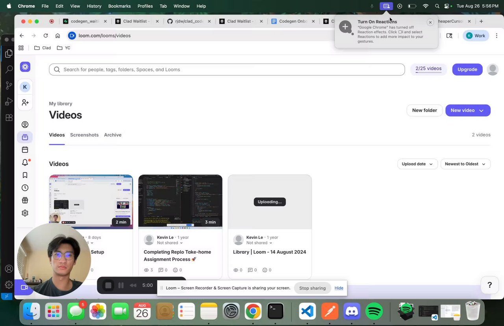Click views eye icon on Library Loom card
This screenshot has width=504, height=326.
(236, 270)
